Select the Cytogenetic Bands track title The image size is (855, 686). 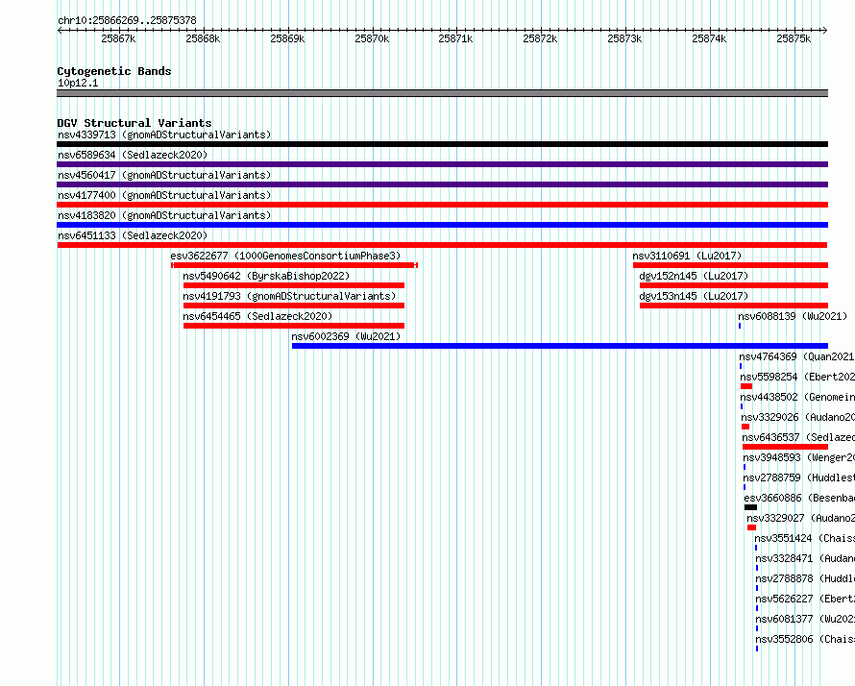pos(114,71)
